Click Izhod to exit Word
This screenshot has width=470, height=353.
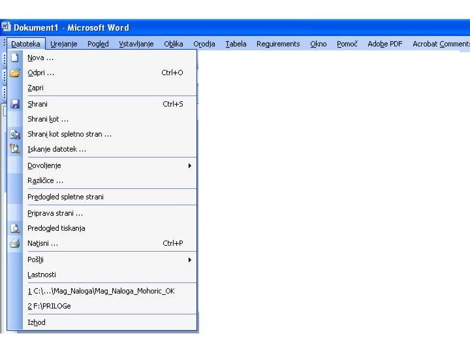tap(37, 322)
